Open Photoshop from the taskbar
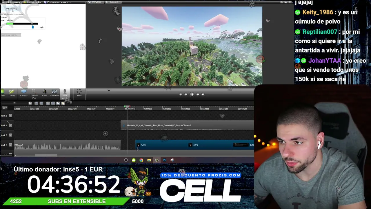Screen dimensions: 371x209 coord(164,160)
